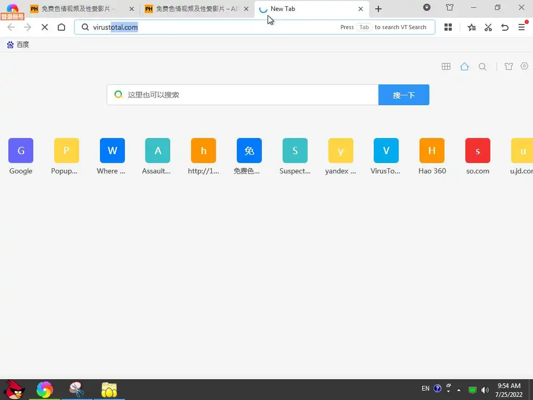533x400 pixels.
Task: Click the title bar dropdown arrow icon
Action: click(427, 7)
